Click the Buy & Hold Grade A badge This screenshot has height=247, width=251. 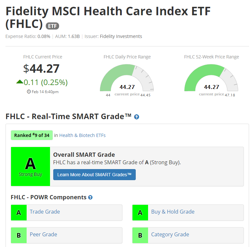pos(140,213)
